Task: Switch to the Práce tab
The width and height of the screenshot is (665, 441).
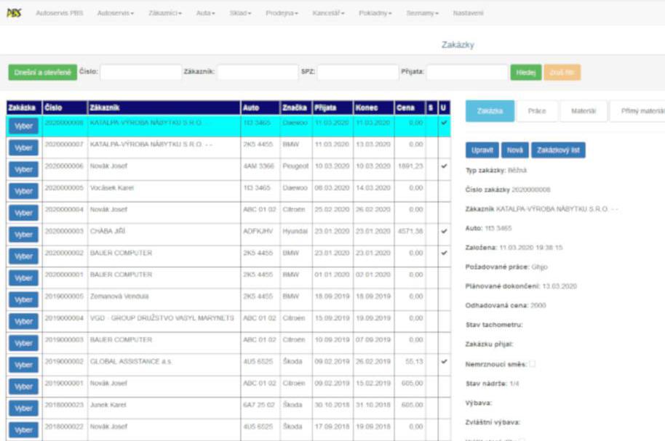Action: point(537,111)
